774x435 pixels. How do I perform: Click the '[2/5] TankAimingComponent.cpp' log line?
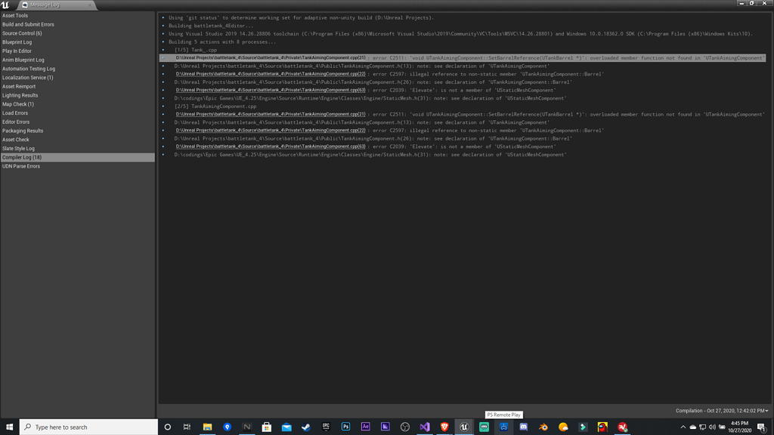point(215,106)
